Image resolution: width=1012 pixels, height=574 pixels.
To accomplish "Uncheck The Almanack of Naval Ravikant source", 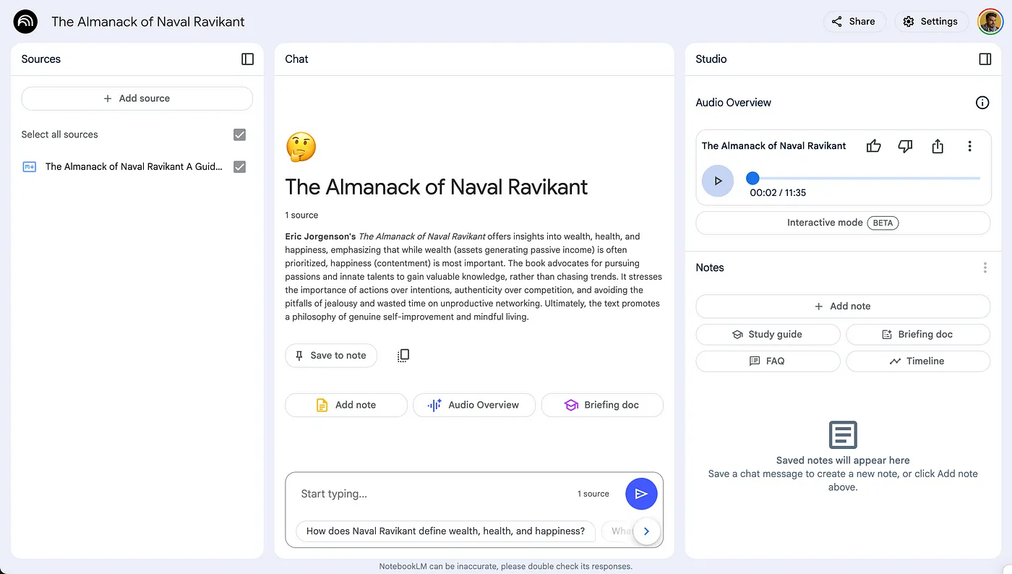I will pos(240,167).
